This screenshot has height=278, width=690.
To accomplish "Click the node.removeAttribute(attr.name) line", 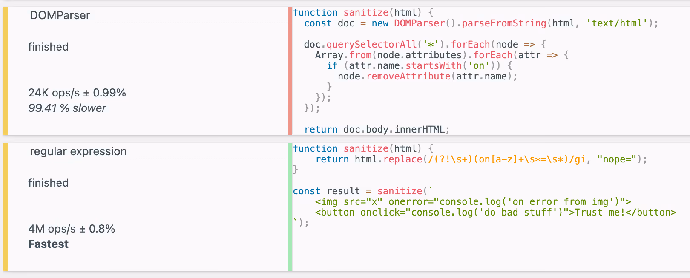I will (428, 77).
